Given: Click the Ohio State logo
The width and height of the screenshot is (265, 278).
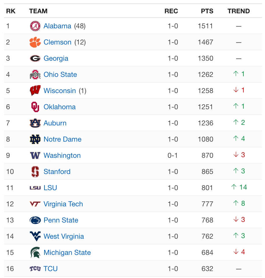Looking at the screenshot, I should point(35,75).
